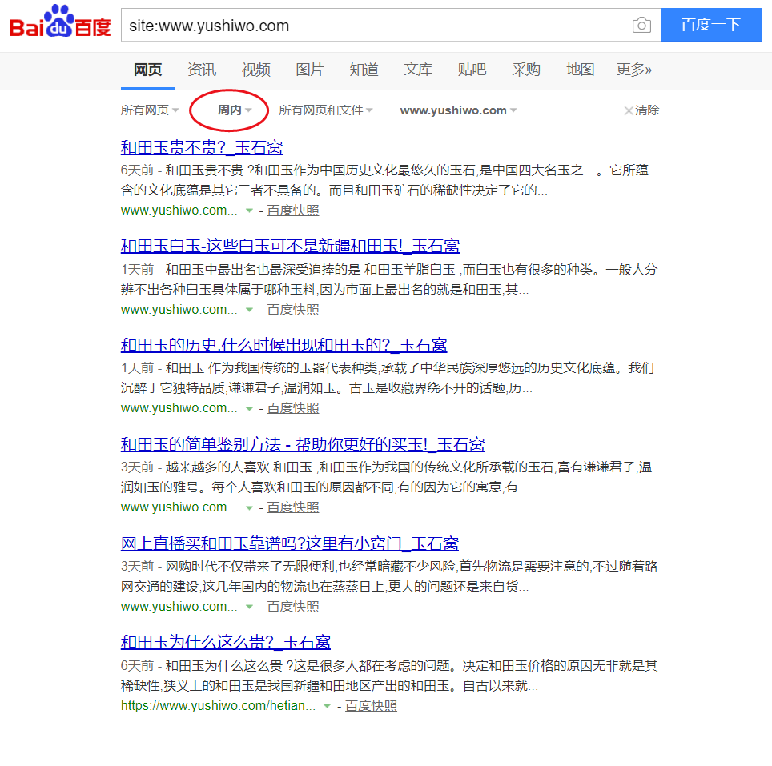Click URL under 和田玉的历史 result
Screen dimensions: 772x766
[179, 408]
